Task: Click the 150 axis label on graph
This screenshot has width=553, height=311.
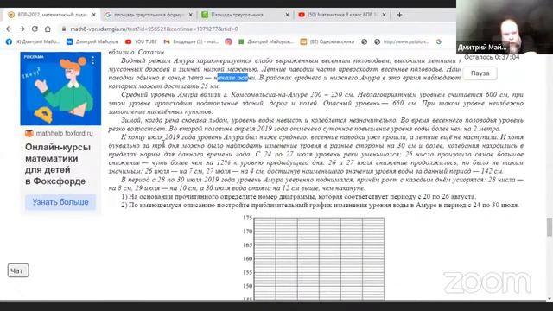Action: pyautogui.click(x=248, y=286)
